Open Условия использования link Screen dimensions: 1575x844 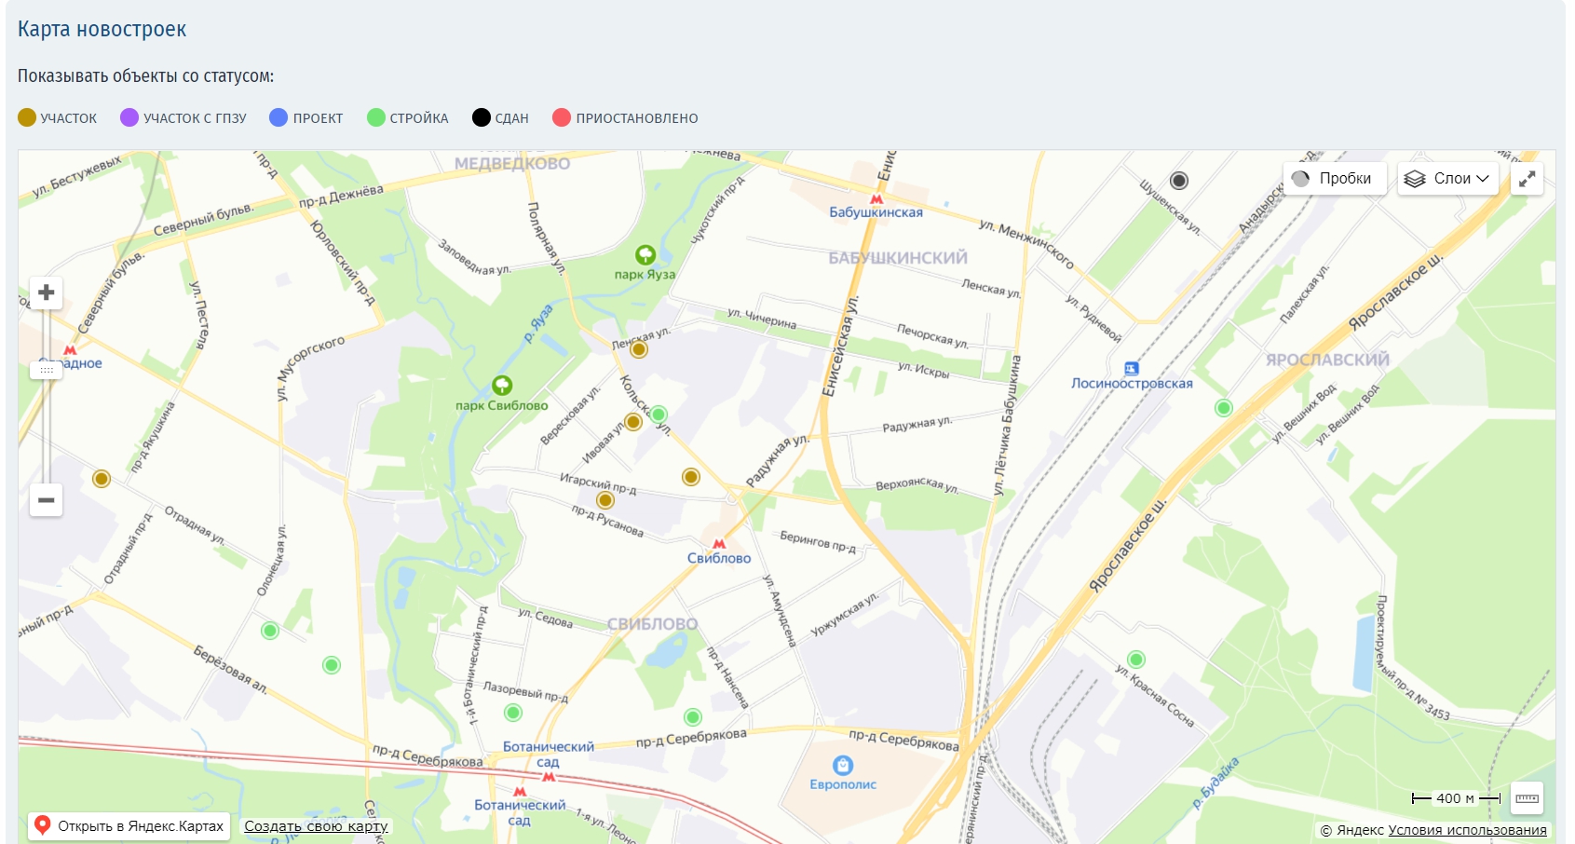click(1467, 830)
